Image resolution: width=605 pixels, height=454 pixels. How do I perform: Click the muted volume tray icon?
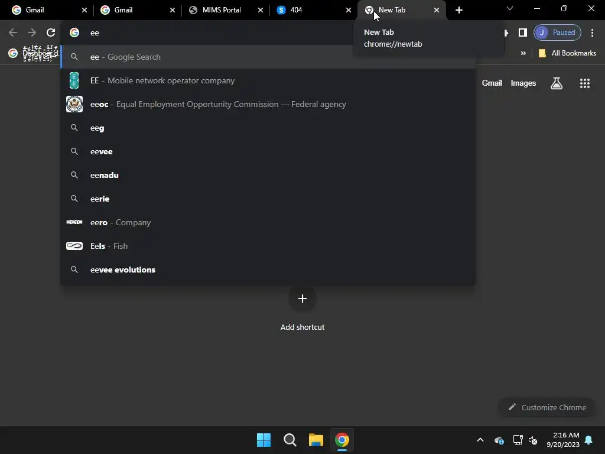point(533,440)
